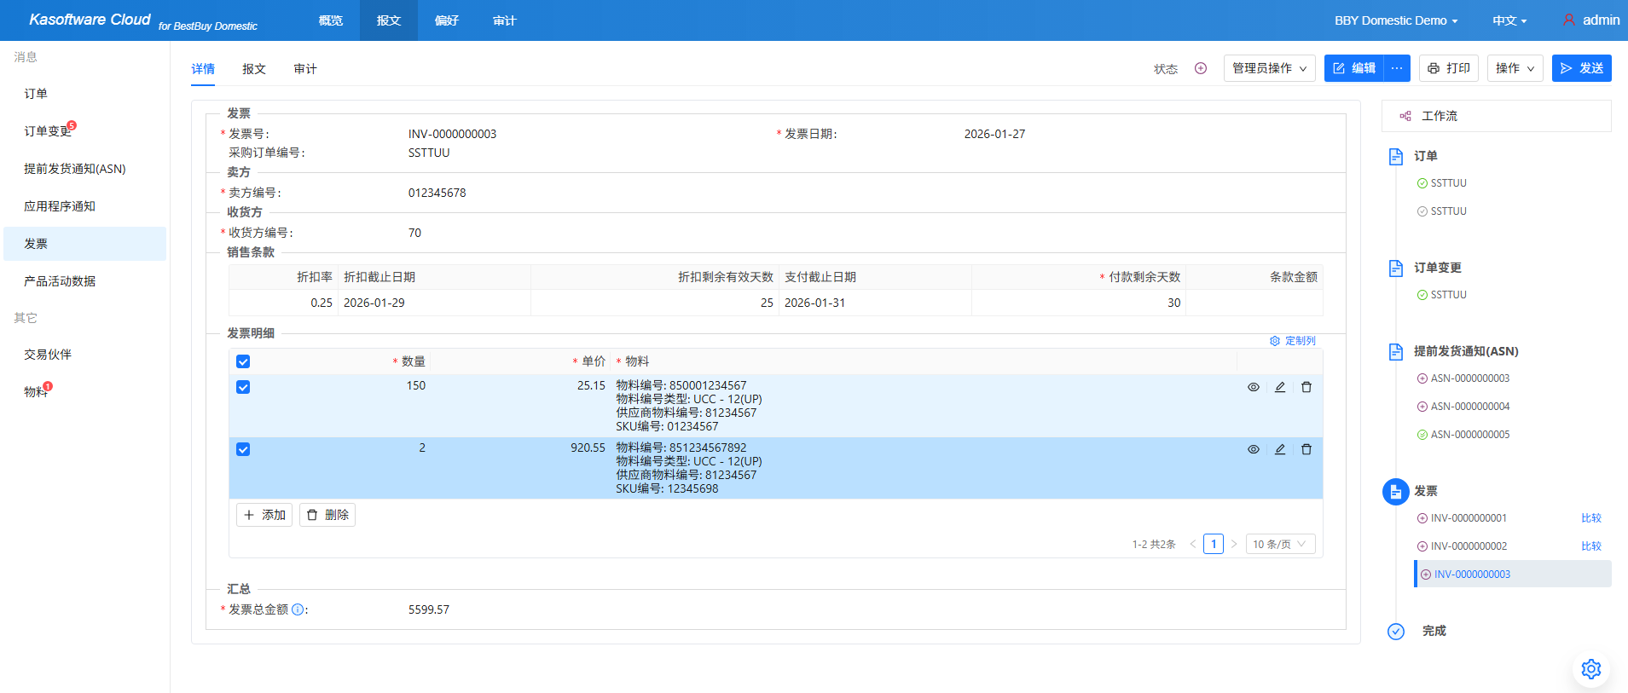Open 提前发货通知(ASN) in the sidebar

click(84, 169)
